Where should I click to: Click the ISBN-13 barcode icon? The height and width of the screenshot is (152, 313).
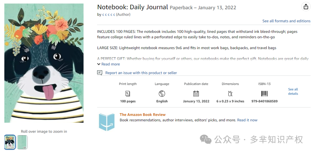pyautogui.click(x=264, y=93)
